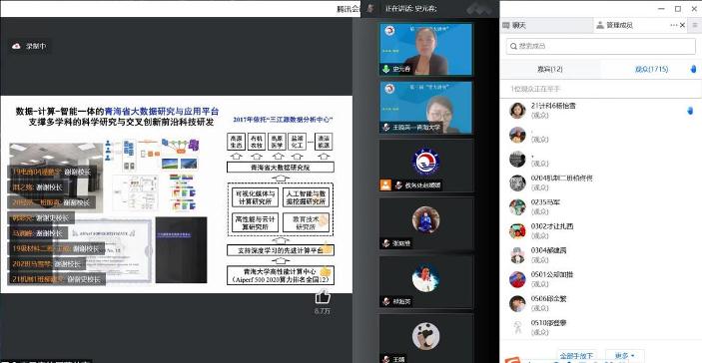Click the cloud recording indicator icon
The height and width of the screenshot is (363, 702).
click(17, 46)
